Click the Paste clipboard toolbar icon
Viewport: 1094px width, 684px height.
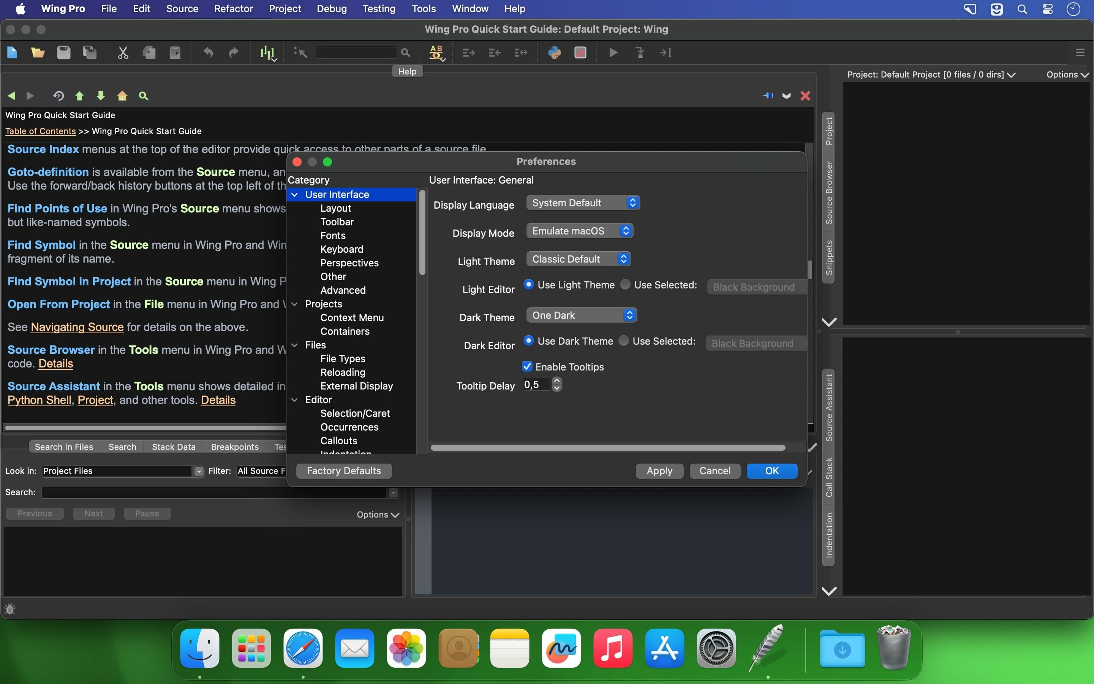point(175,53)
